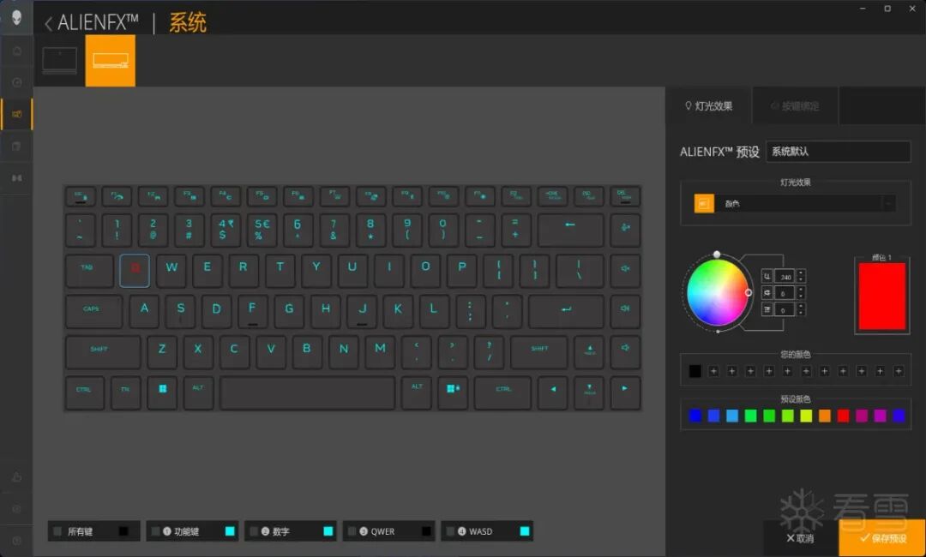Click the first plus slot in 您的颜色
Image resolution: width=926 pixels, height=557 pixels.
tap(713, 371)
